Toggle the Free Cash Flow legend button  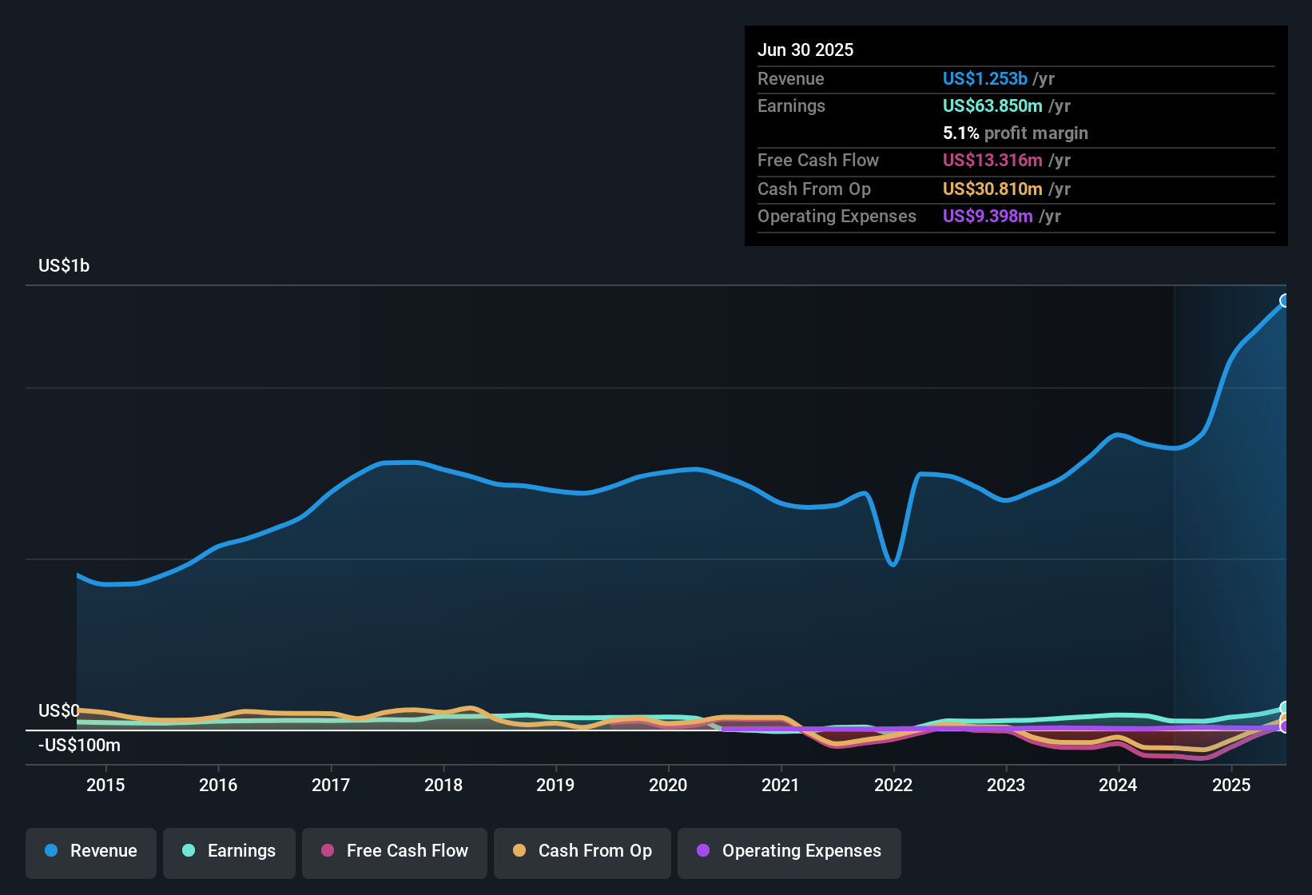point(395,853)
